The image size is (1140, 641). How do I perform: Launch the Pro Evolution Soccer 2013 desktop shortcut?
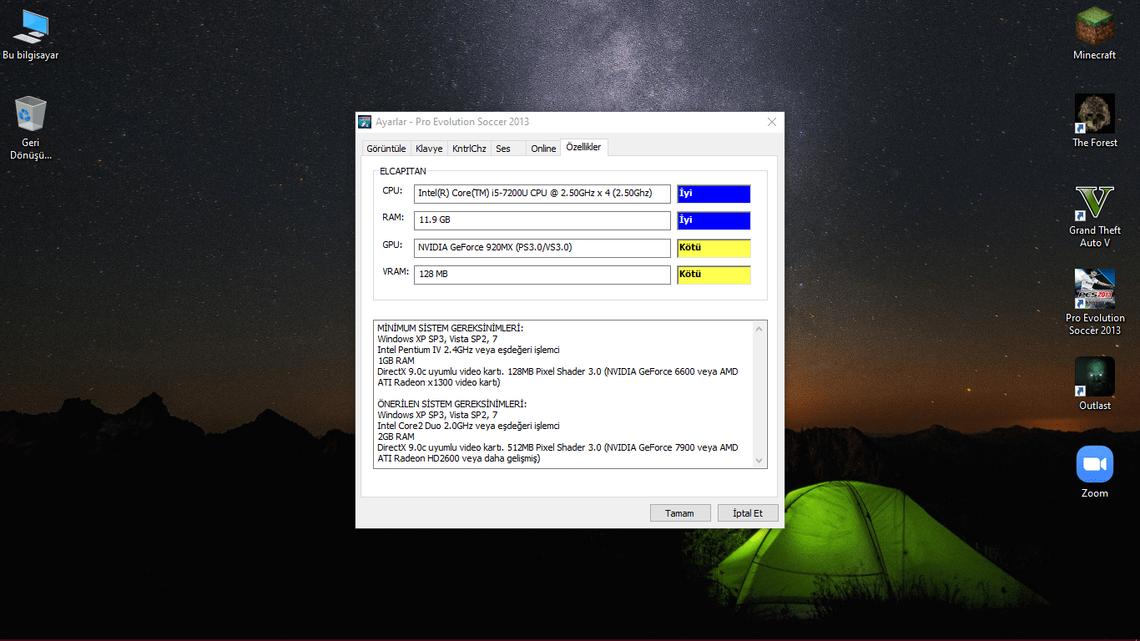[1094, 302]
